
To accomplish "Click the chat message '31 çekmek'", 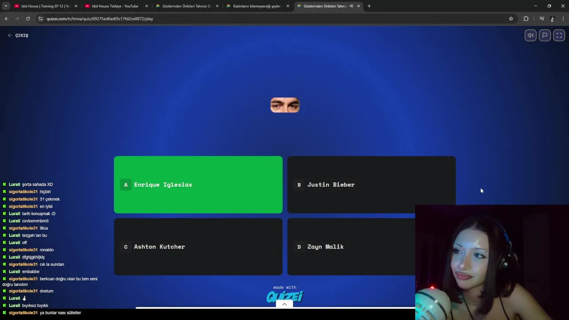I will tap(50, 199).
